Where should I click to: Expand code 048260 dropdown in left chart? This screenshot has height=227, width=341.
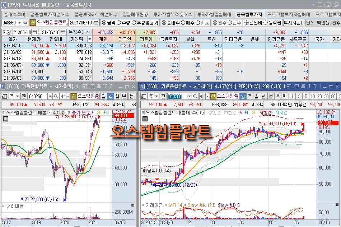pyautogui.click(x=50, y=96)
